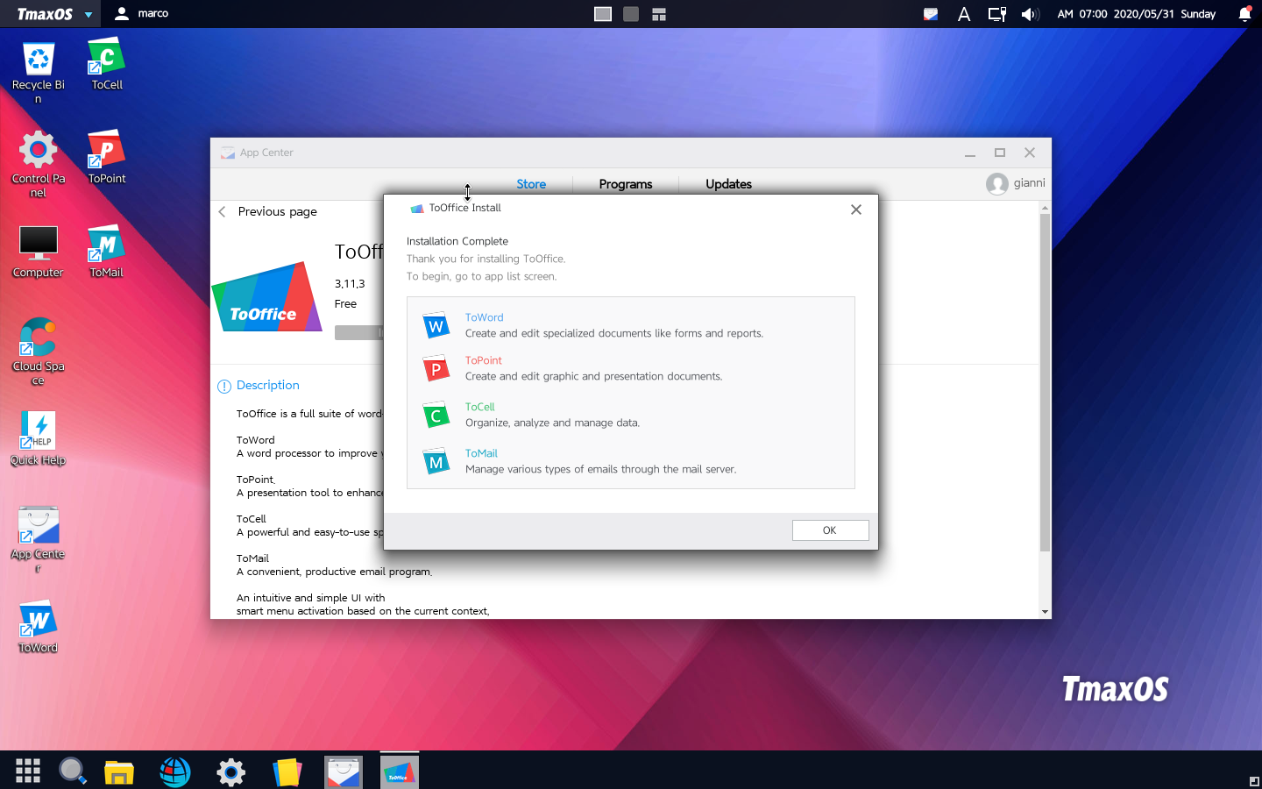1262x789 pixels.
Task: Toggle the input language indicator A
Action: 964,13
